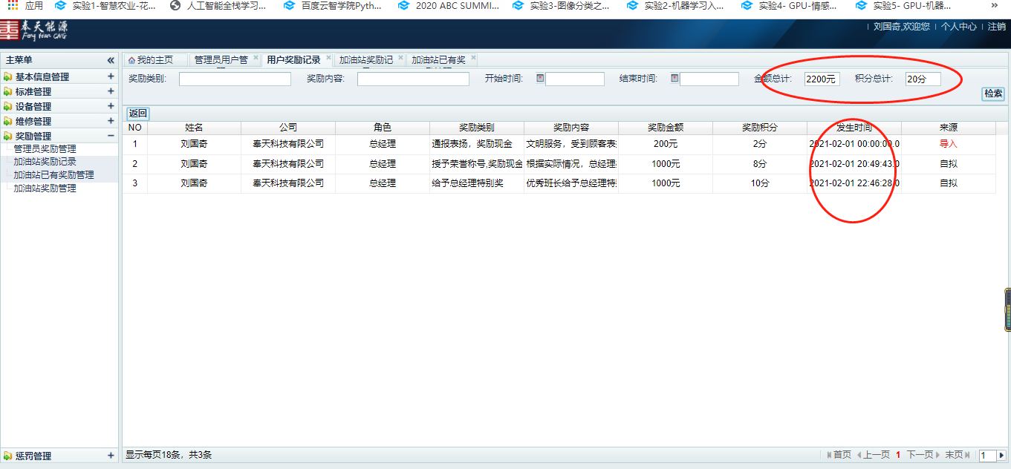This screenshot has height=469, width=1011.
Task: Click the page jump go arrow icon
Action: click(x=1001, y=455)
